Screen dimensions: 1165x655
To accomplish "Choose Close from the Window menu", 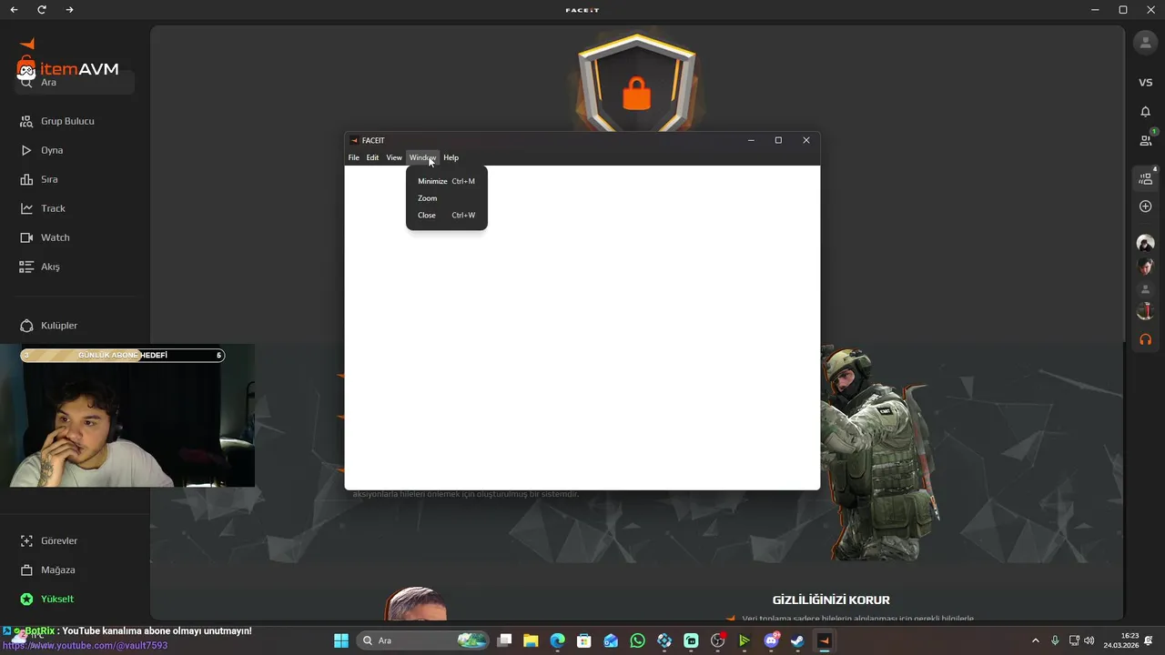I will coord(446,216).
